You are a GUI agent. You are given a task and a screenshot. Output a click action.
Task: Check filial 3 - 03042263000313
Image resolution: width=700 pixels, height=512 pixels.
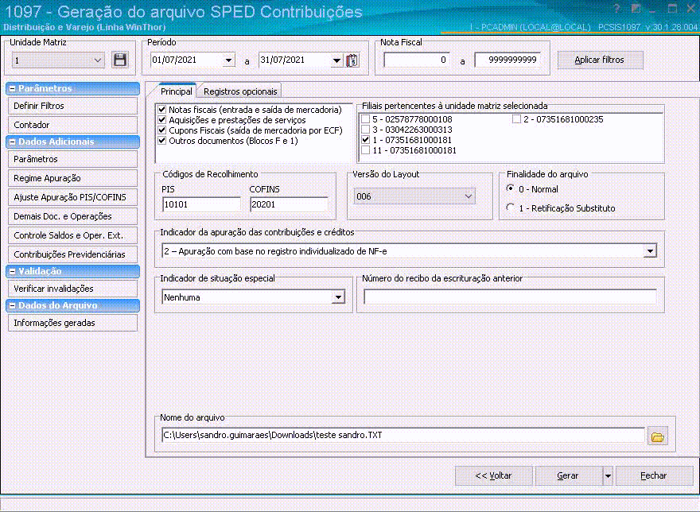click(366, 130)
